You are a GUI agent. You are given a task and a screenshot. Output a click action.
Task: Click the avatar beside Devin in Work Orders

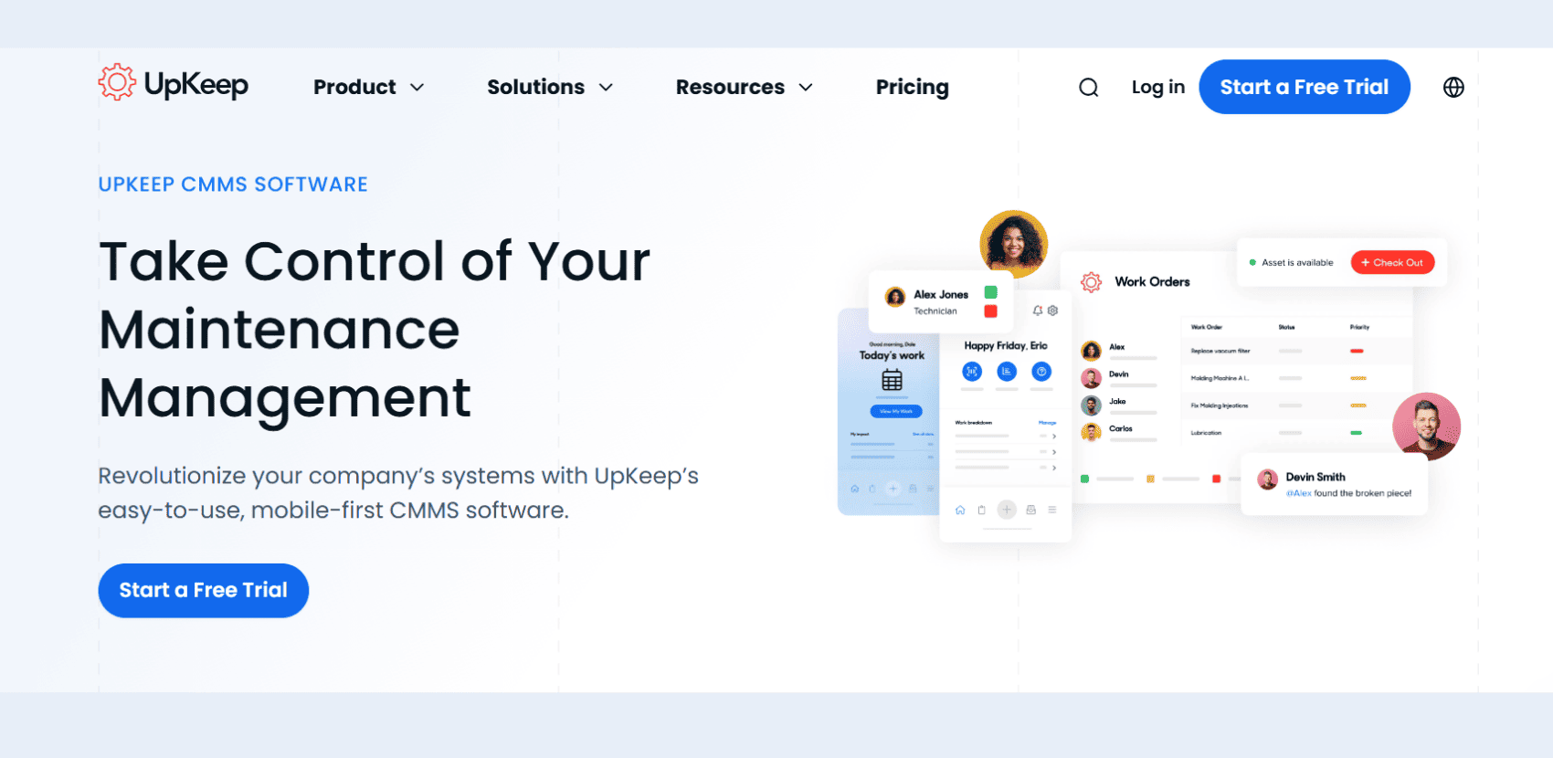[x=1091, y=378]
